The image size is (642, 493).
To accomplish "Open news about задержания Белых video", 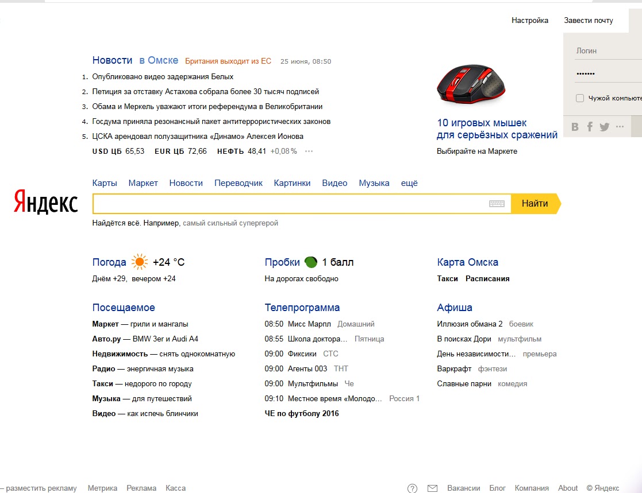I will (163, 77).
